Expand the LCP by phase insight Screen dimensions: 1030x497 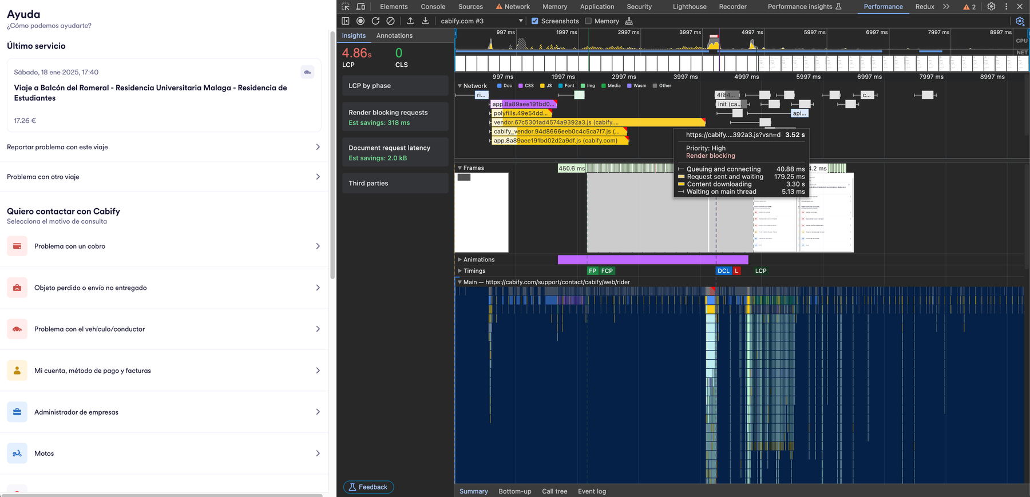click(x=395, y=86)
